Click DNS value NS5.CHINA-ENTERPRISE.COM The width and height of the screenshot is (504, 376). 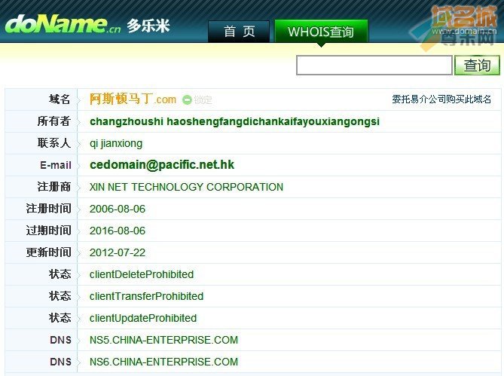[x=163, y=340]
